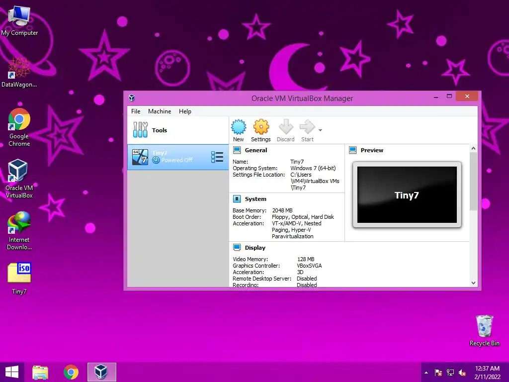Open Chrome from the taskbar

tap(71, 372)
